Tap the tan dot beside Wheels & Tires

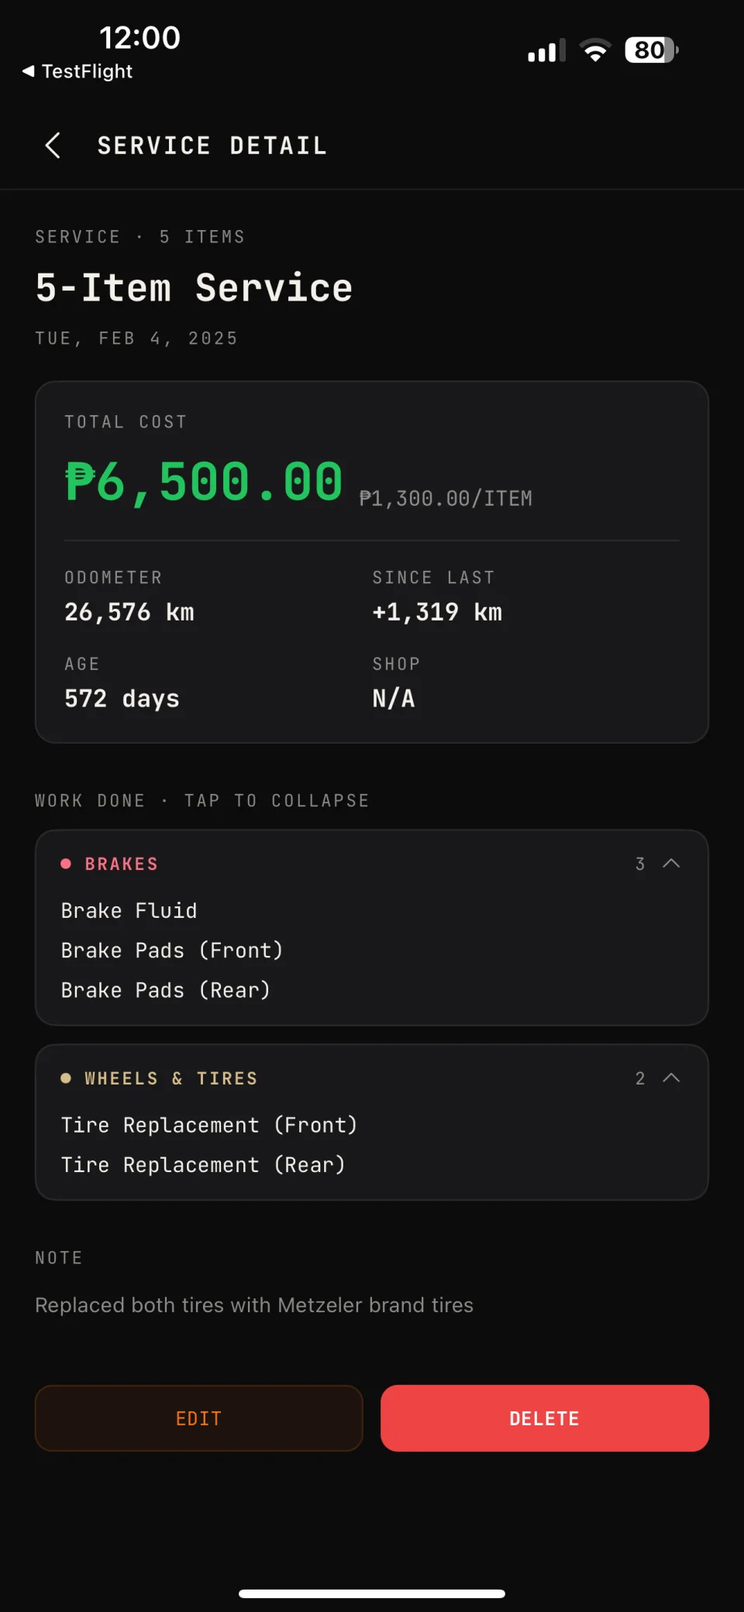click(x=66, y=1078)
